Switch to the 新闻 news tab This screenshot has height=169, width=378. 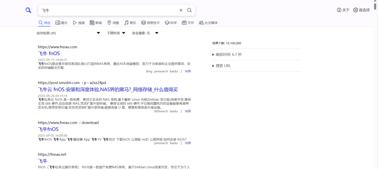(96, 23)
